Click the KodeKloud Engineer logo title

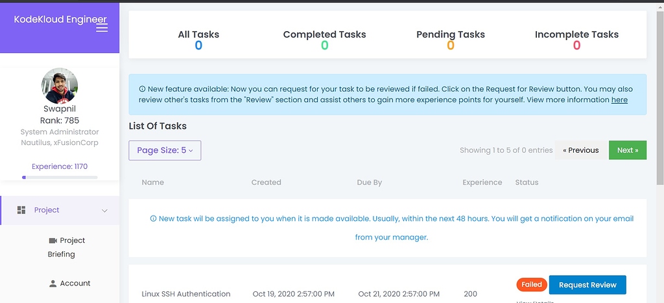pos(60,19)
